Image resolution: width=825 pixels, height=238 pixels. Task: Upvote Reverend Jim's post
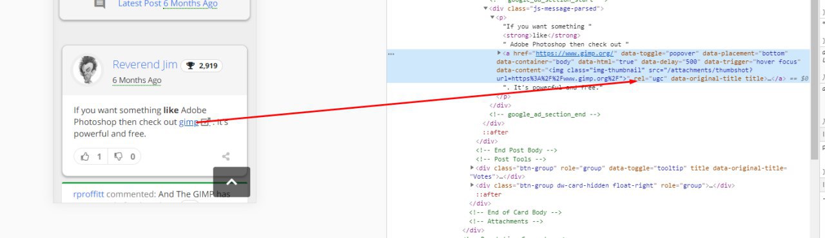click(91, 156)
